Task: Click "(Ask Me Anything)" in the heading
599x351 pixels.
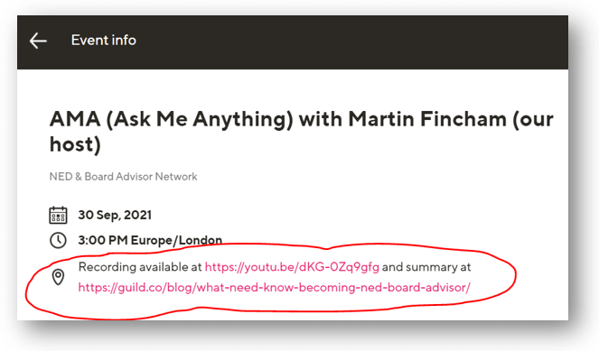Action: coord(200,119)
